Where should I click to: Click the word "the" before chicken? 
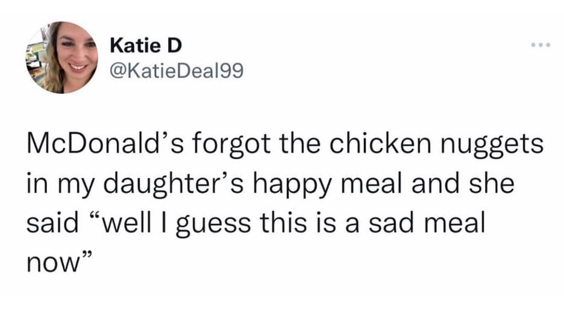coord(292,147)
